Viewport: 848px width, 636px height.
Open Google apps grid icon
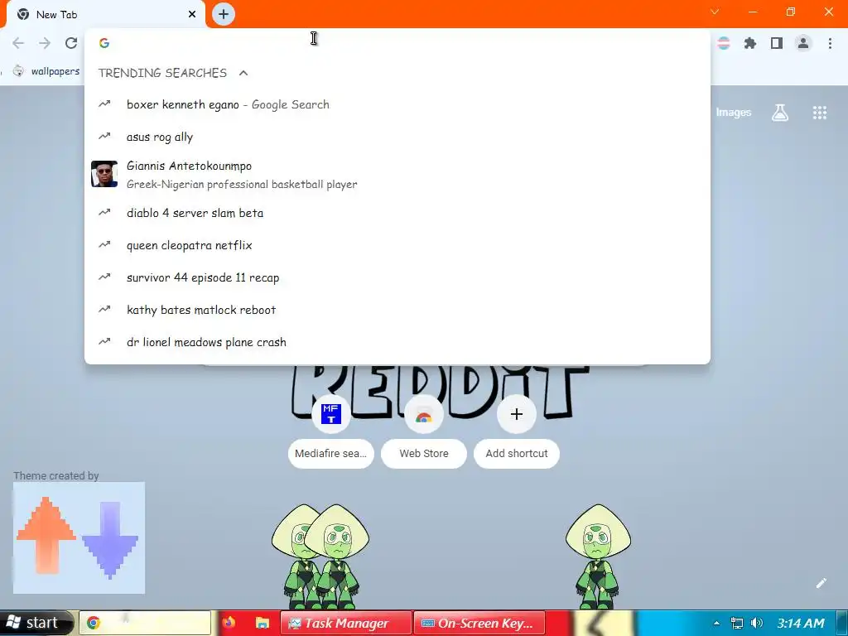coord(819,113)
